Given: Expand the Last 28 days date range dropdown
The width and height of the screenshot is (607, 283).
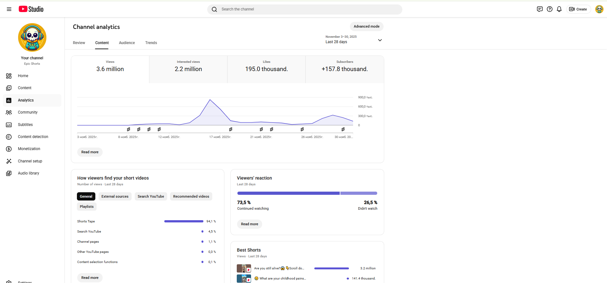Looking at the screenshot, I should (353, 40).
